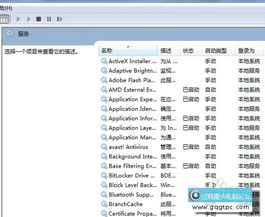Click the gear icon for Application Information
Image resolution: width=265 pixels, height=217 pixels.
[x=104, y=118]
